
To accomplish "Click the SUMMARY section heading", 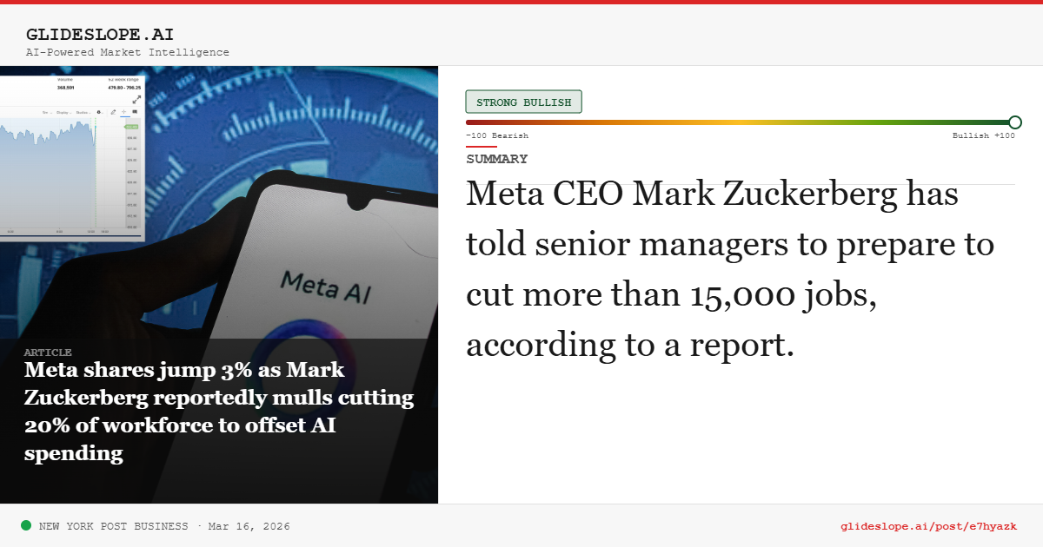I will tap(496, 159).
